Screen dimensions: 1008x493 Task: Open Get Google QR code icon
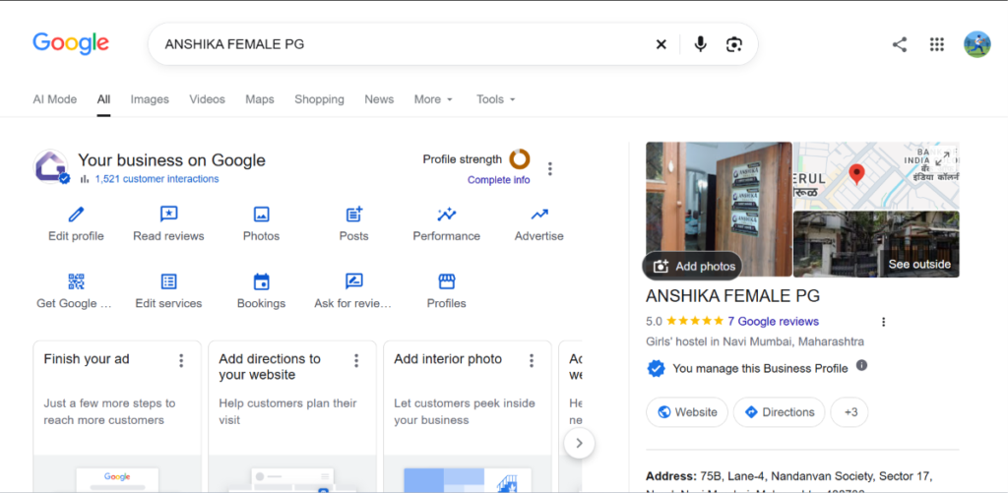click(x=76, y=281)
